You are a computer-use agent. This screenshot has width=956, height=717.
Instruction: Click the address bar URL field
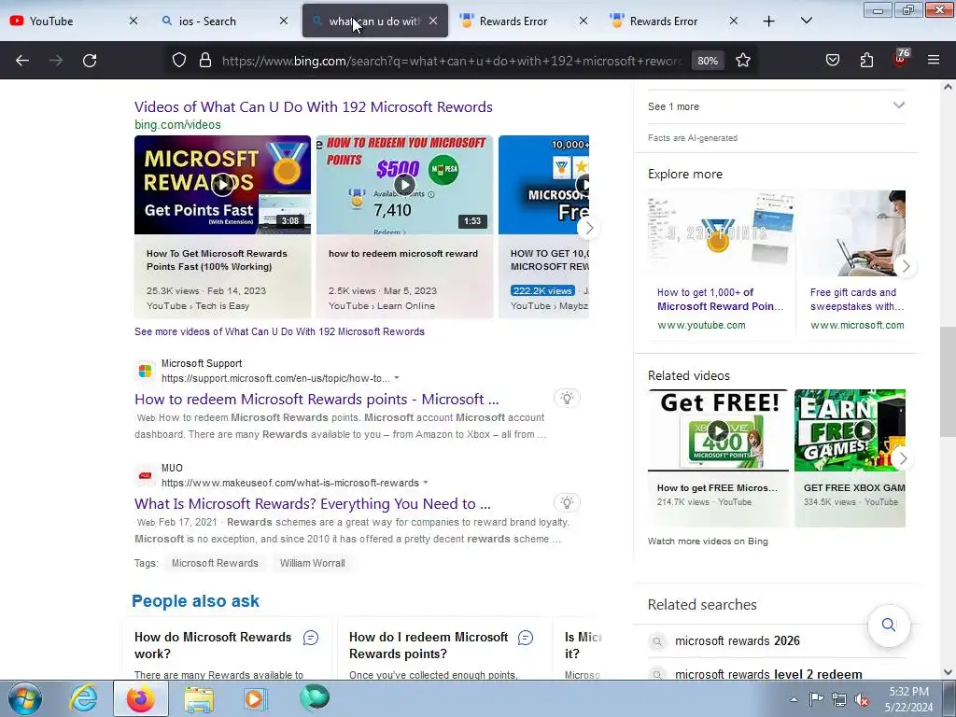451,61
